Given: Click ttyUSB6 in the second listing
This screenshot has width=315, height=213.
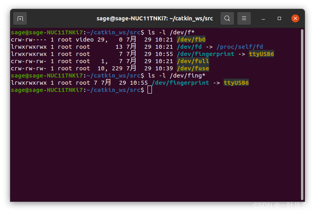Looking at the screenshot, I should tap(236, 83).
